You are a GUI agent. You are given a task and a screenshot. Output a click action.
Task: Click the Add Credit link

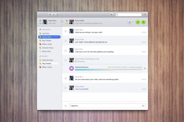(52, 23)
